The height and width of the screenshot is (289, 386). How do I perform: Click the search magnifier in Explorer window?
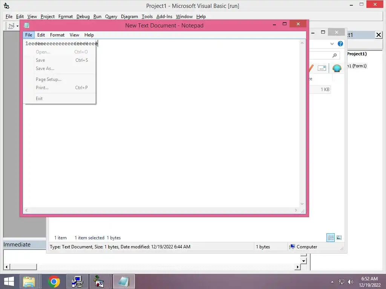point(334,56)
